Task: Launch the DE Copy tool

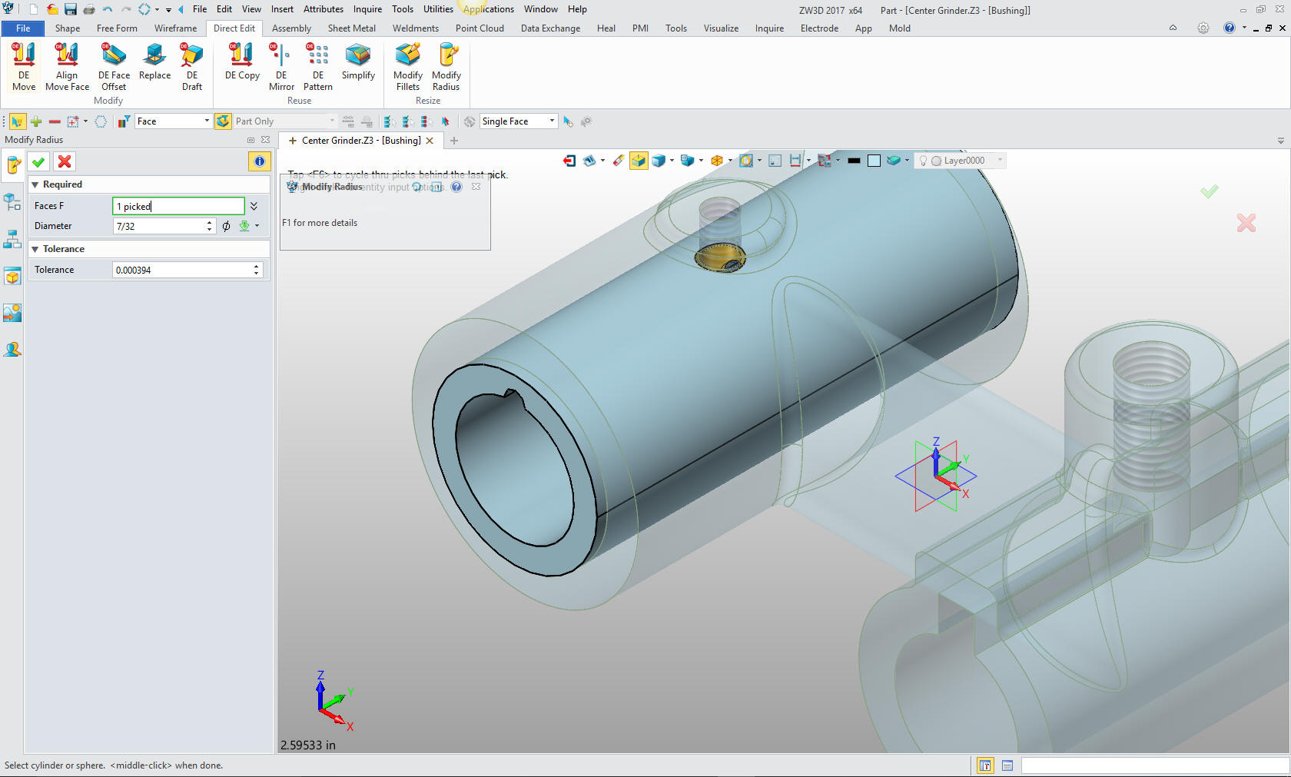Action: (x=242, y=61)
